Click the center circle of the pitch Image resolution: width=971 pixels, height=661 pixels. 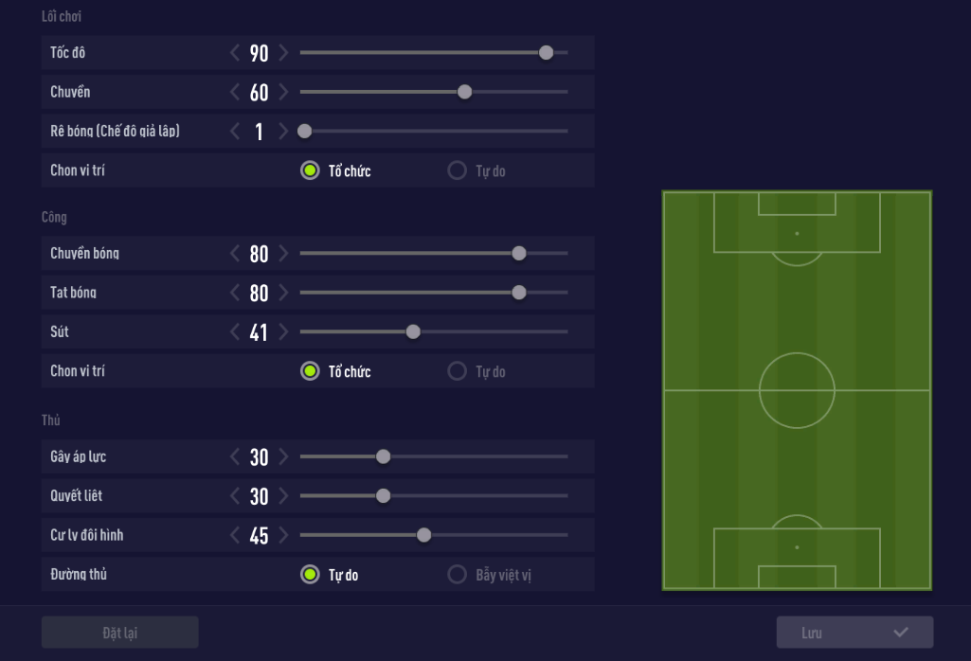pos(797,390)
